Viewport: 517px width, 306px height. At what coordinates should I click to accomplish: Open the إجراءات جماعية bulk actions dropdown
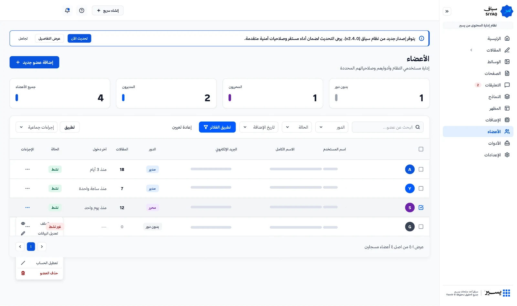click(x=37, y=127)
